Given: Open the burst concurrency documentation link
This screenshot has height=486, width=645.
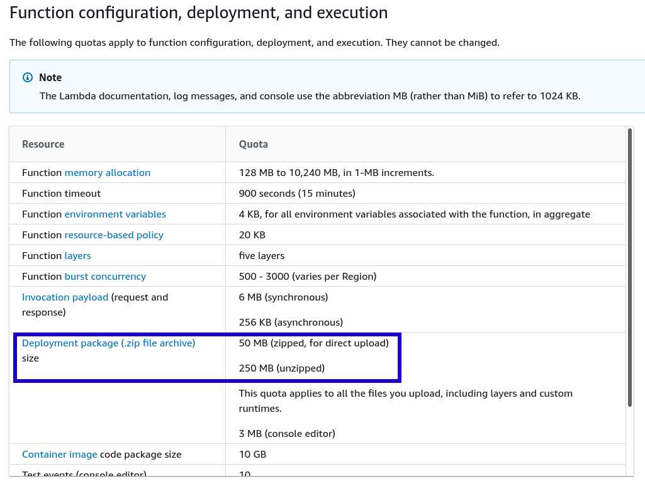Looking at the screenshot, I should [x=105, y=276].
